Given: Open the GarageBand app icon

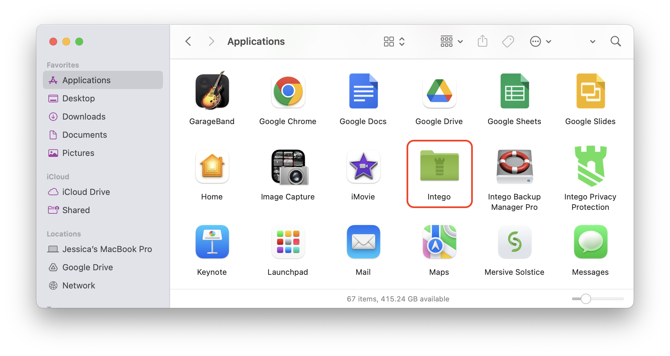Looking at the screenshot, I should point(212,91).
